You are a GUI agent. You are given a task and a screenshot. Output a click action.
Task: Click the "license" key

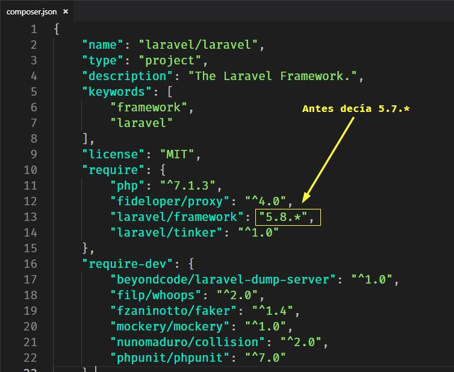point(113,154)
